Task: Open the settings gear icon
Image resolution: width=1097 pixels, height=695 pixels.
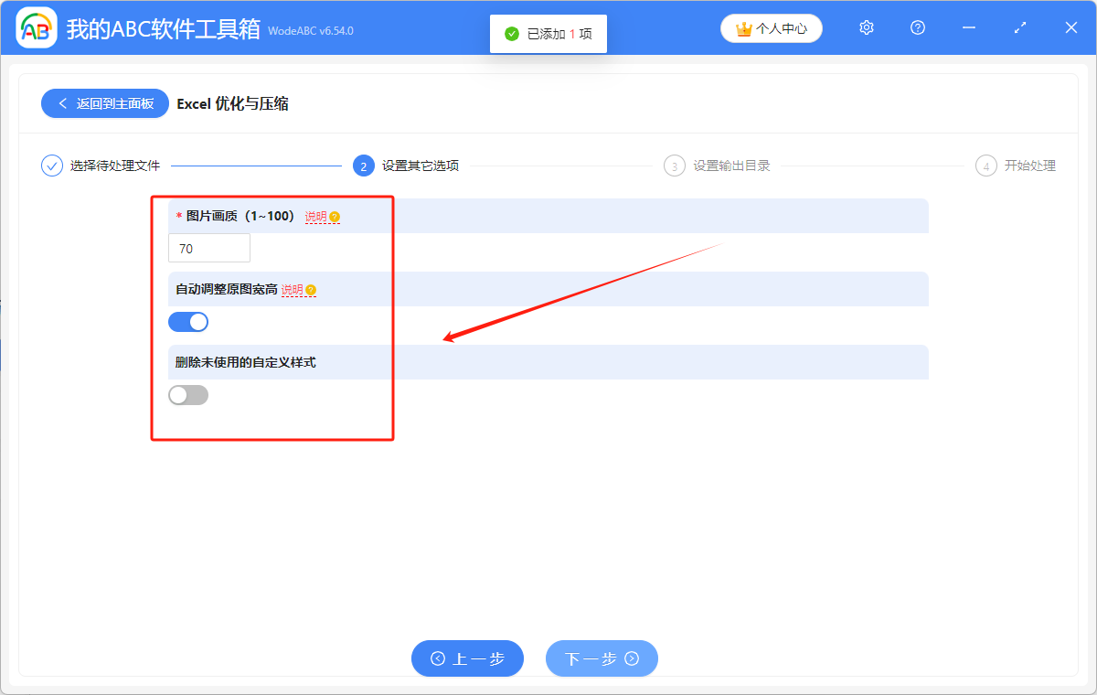Action: pyautogui.click(x=867, y=28)
